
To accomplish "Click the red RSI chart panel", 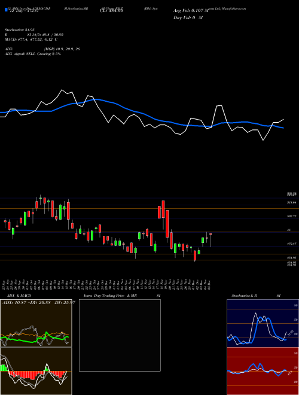I will point(263,371).
